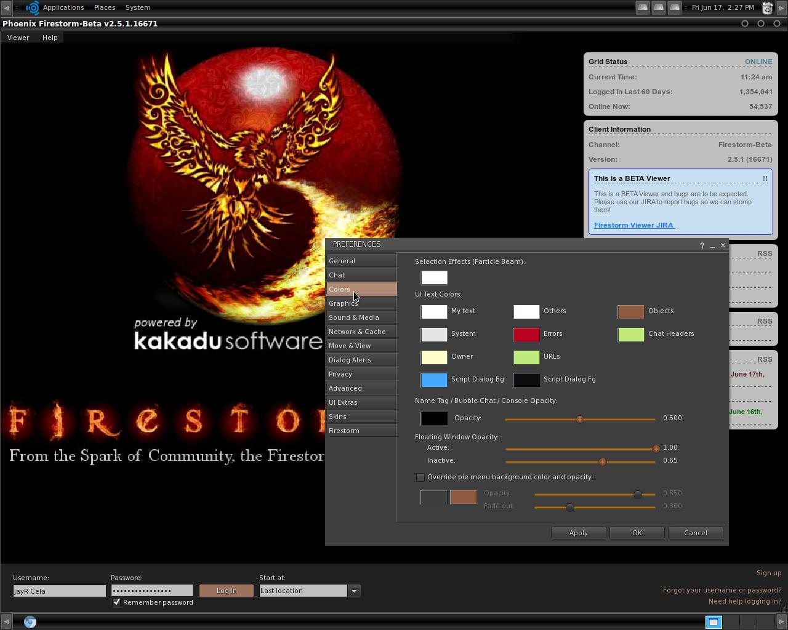Viewport: 788px width, 630px height.
Task: Open the Script Dialog Fg color swatch
Action: pyautogui.click(x=526, y=380)
